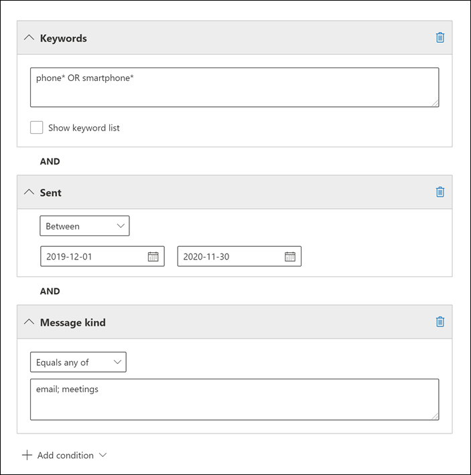Viewport: 471px width, 475px height.
Task: Open the Between date operator dropdown
Action: pyautogui.click(x=84, y=226)
